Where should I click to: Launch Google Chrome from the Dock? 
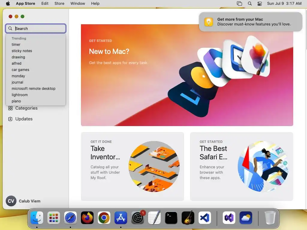click(104, 218)
